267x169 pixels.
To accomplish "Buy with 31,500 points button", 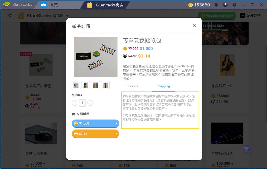I will click(95, 123).
